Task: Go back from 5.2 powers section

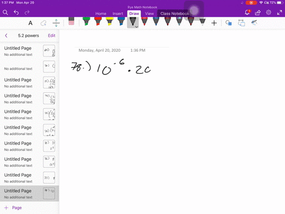Action: click(6, 36)
